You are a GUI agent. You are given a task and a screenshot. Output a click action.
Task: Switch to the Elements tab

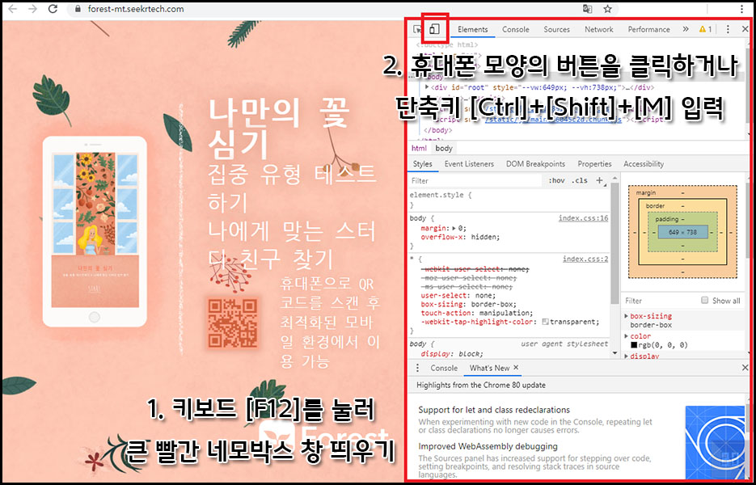point(472,29)
